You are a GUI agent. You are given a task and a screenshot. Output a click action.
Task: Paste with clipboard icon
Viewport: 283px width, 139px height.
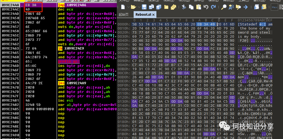(198, 7)
